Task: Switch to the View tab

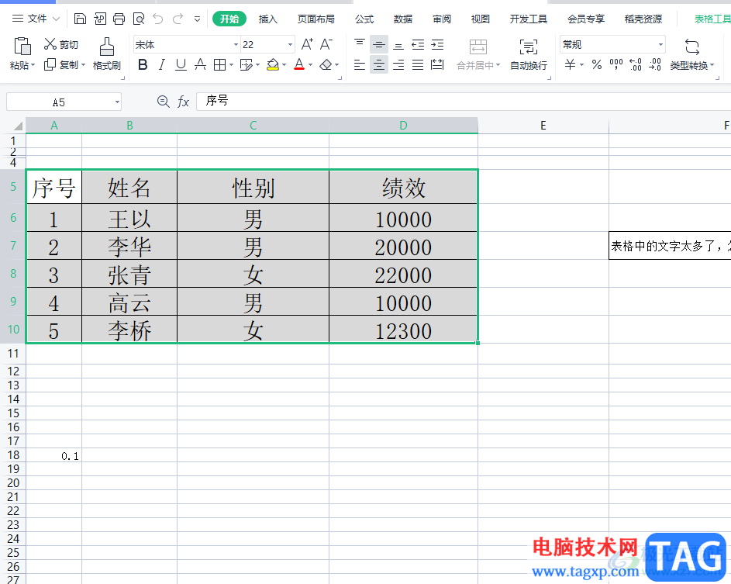Action: [480, 19]
